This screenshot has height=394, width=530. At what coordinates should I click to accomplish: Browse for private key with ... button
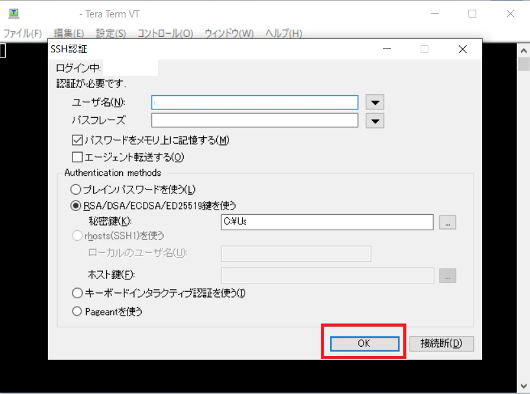point(448,222)
